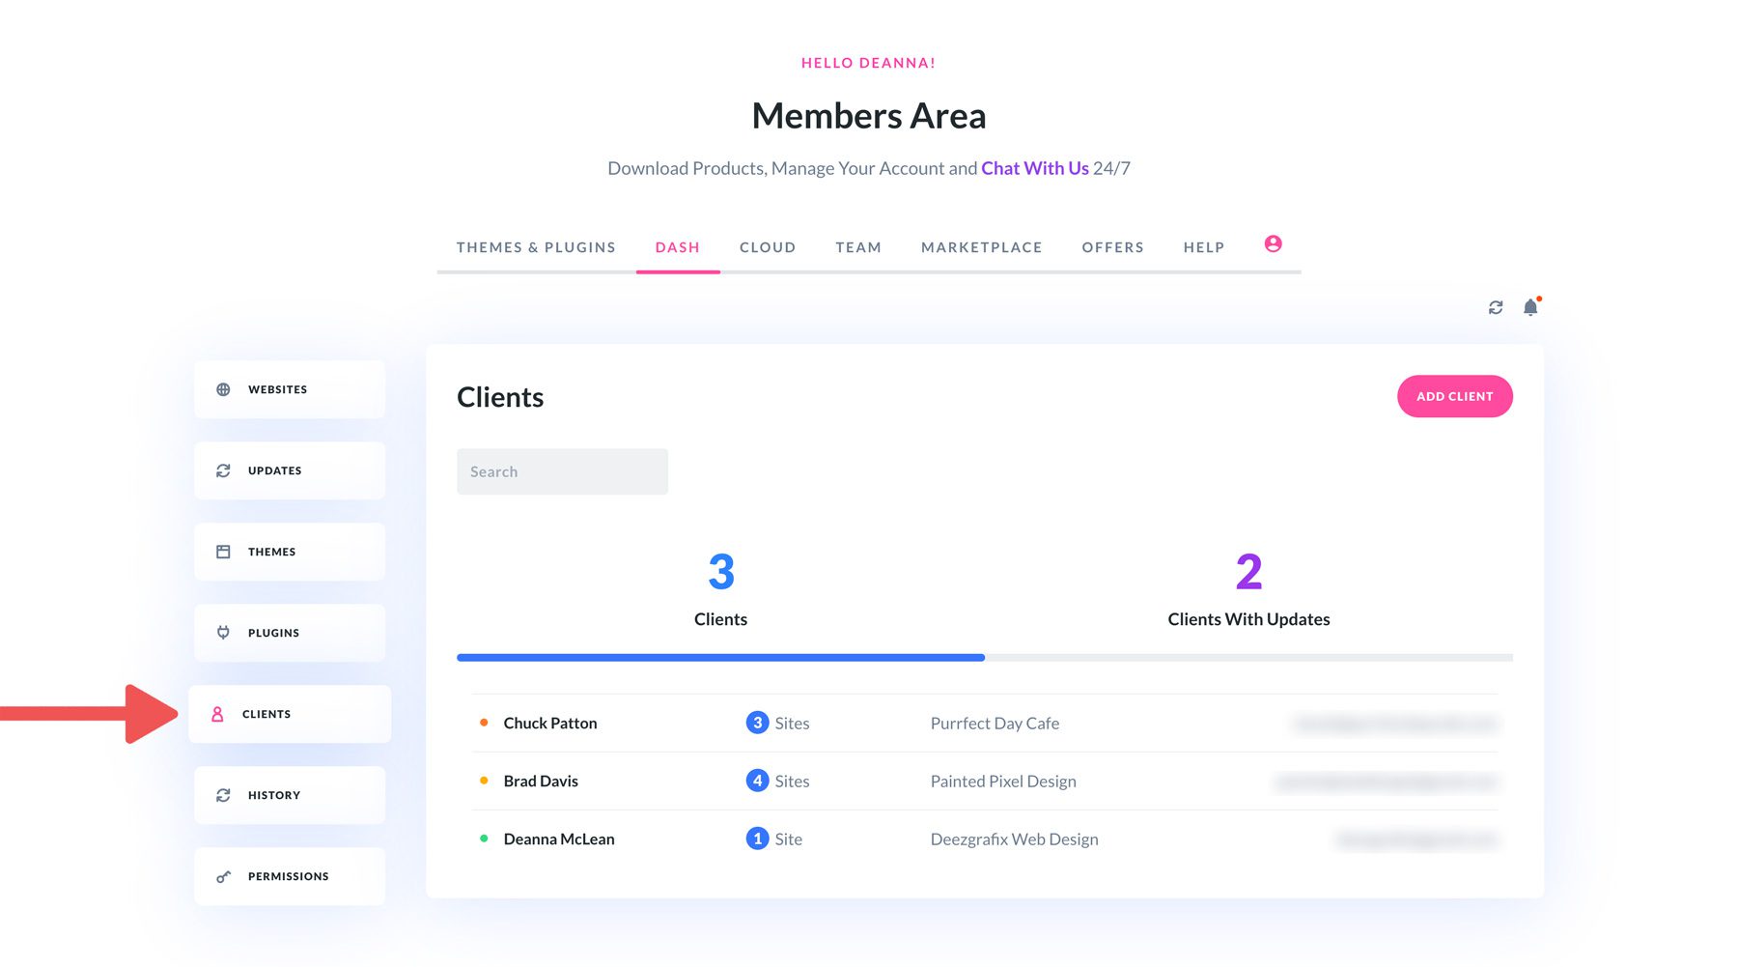Viewport: 1738px width, 967px height.
Task: Expand Chuck Patton's 3 Sites badge
Action: click(757, 722)
